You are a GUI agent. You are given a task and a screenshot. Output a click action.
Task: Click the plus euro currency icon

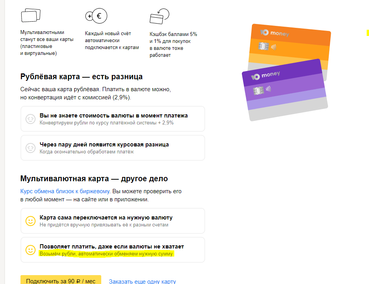pos(96,16)
